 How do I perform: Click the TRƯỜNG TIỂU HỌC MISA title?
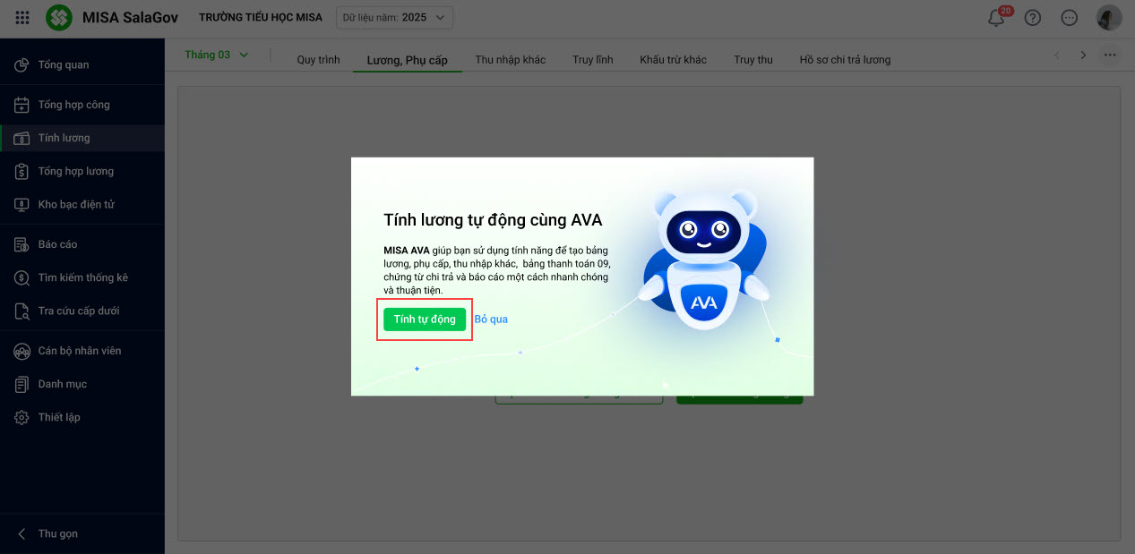[x=261, y=18]
